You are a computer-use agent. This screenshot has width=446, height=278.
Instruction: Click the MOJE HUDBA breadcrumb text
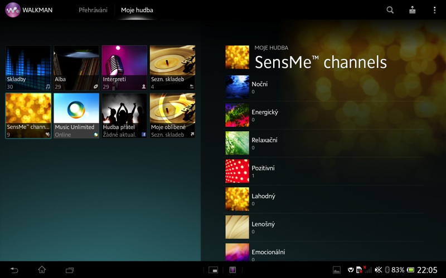click(272, 48)
